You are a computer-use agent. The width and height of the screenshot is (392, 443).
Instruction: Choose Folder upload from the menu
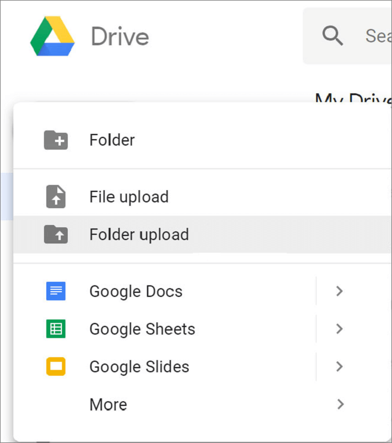tap(139, 234)
